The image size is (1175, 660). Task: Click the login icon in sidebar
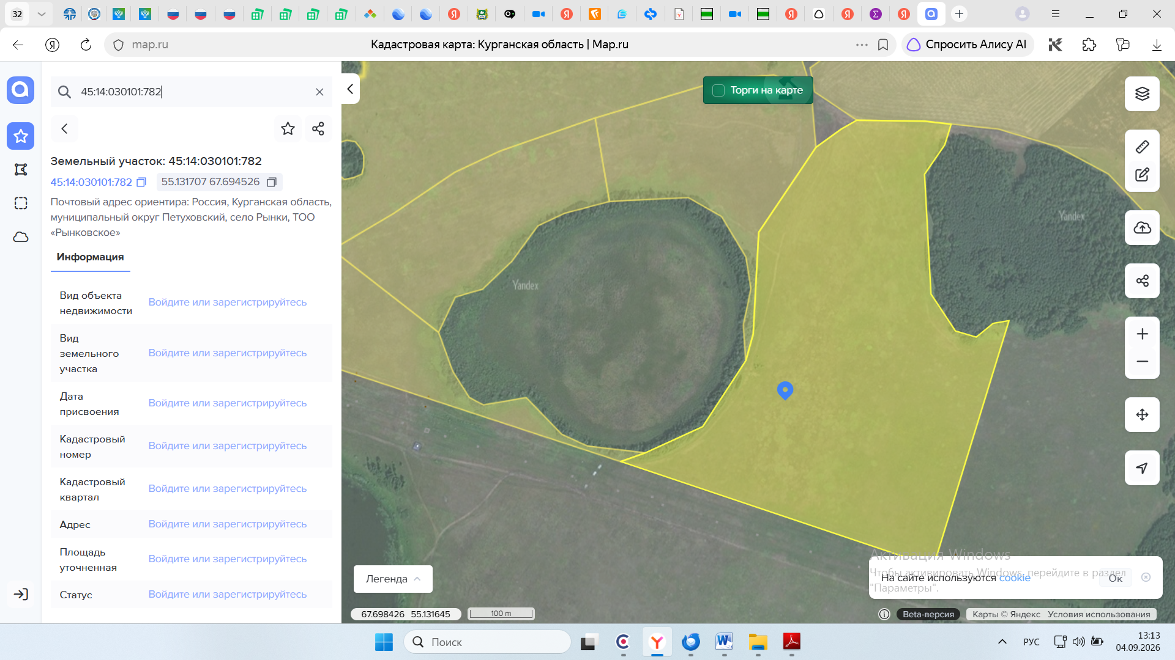pos(21,594)
